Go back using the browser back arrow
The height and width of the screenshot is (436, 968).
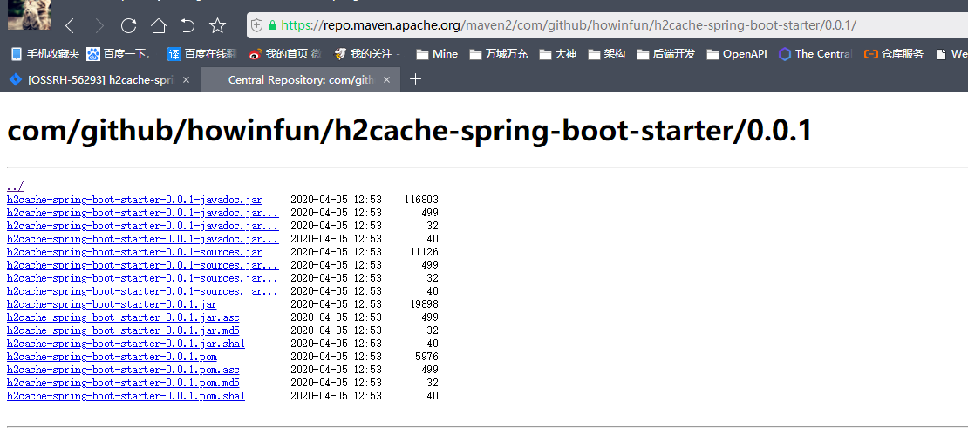click(70, 25)
